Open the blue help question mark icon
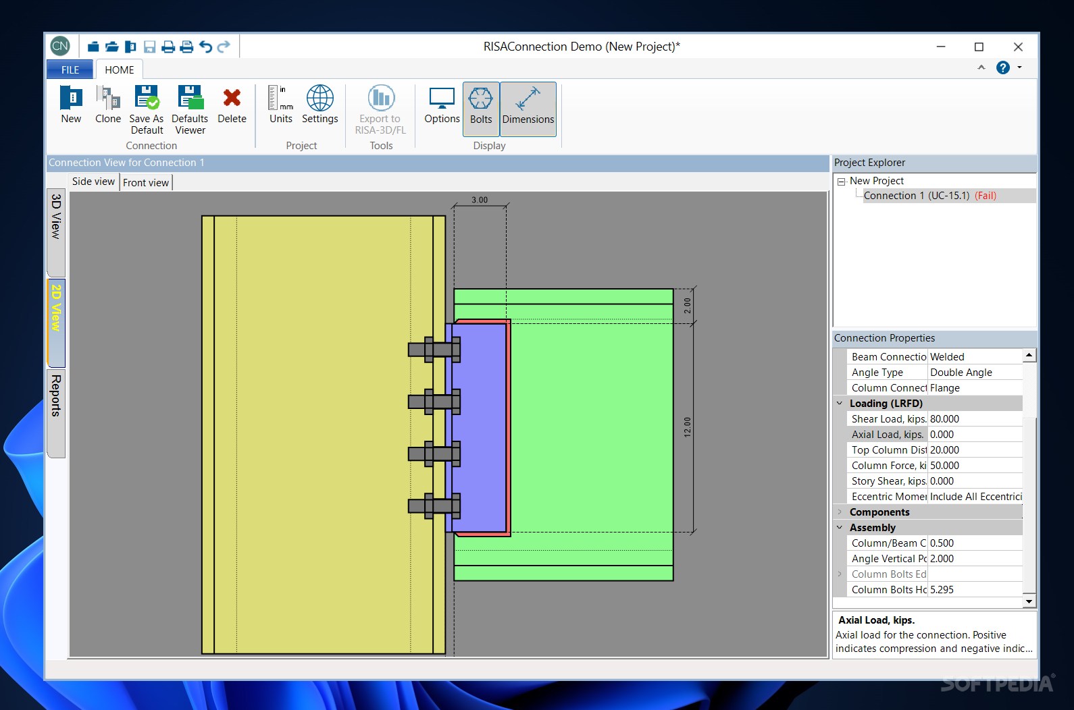Viewport: 1074px width, 710px height. [x=1003, y=67]
